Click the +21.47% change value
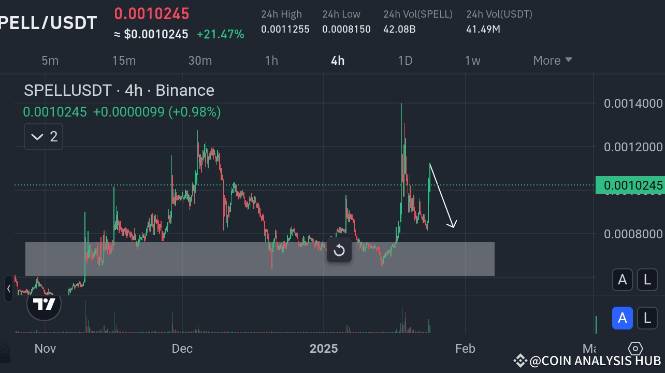 click(x=220, y=35)
